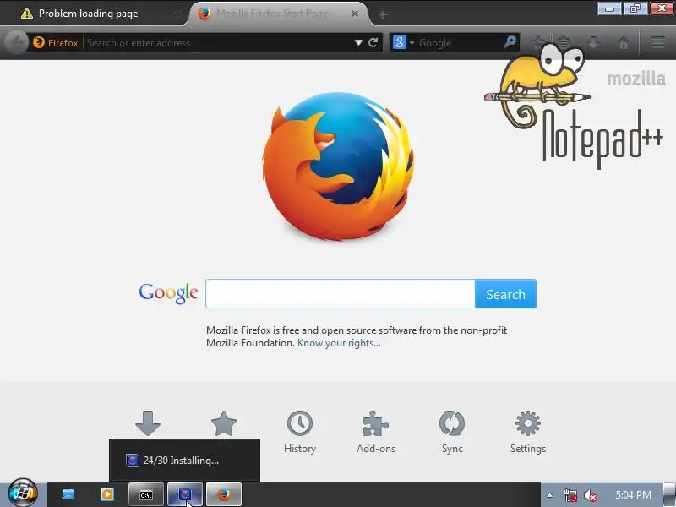The image size is (676, 507).
Task: Select the installer taskbar button
Action: tap(184, 494)
